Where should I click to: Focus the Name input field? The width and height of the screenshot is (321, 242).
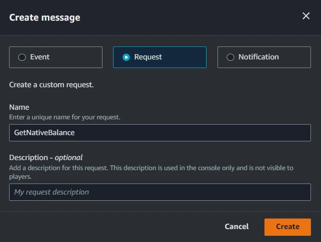click(x=192, y=133)
